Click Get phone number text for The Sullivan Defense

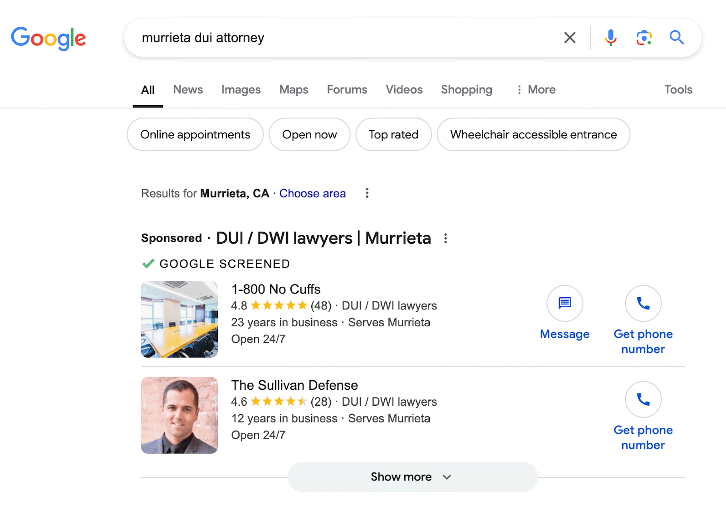[x=643, y=437]
